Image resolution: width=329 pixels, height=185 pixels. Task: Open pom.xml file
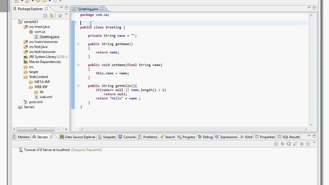[x=35, y=102]
